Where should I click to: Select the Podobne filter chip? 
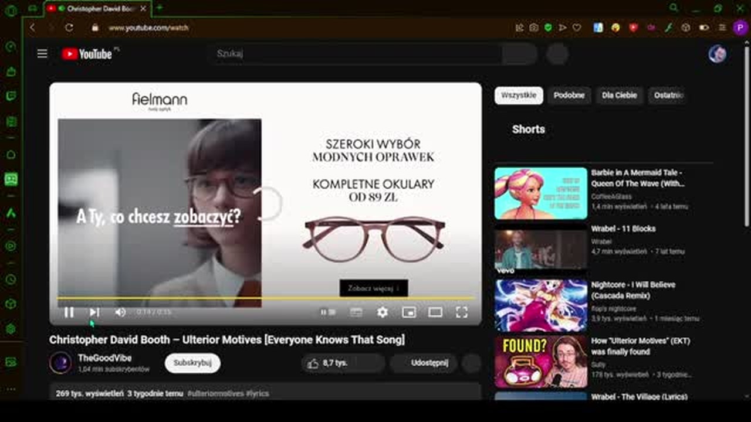point(569,96)
